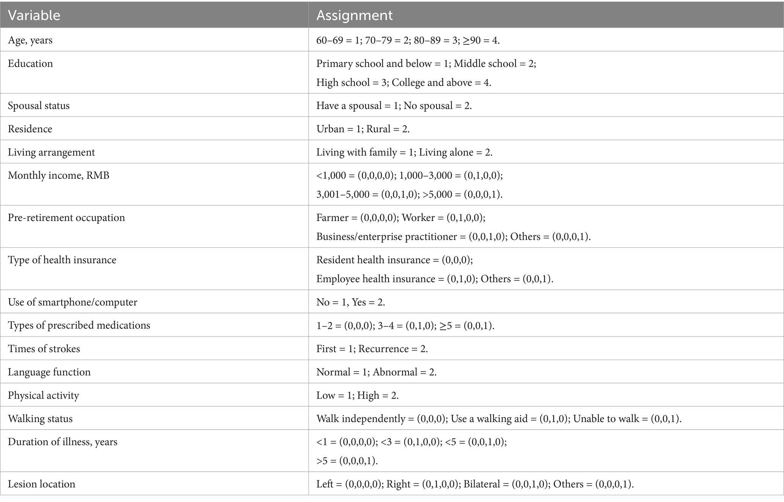Click the 'Monthly income, RMB' cell
This screenshot has height=502, width=784.
(58, 175)
